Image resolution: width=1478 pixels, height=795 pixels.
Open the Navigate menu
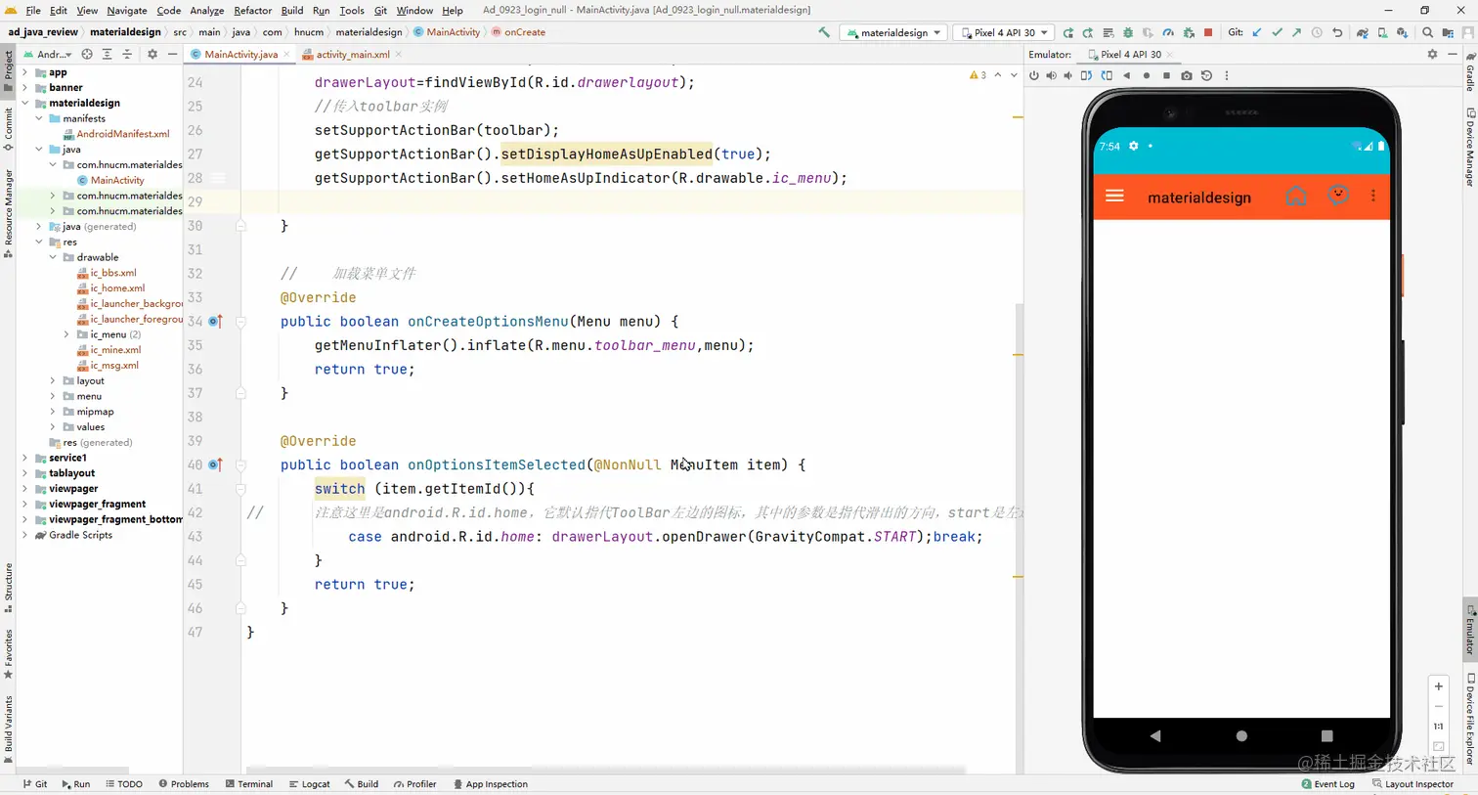[126, 10]
